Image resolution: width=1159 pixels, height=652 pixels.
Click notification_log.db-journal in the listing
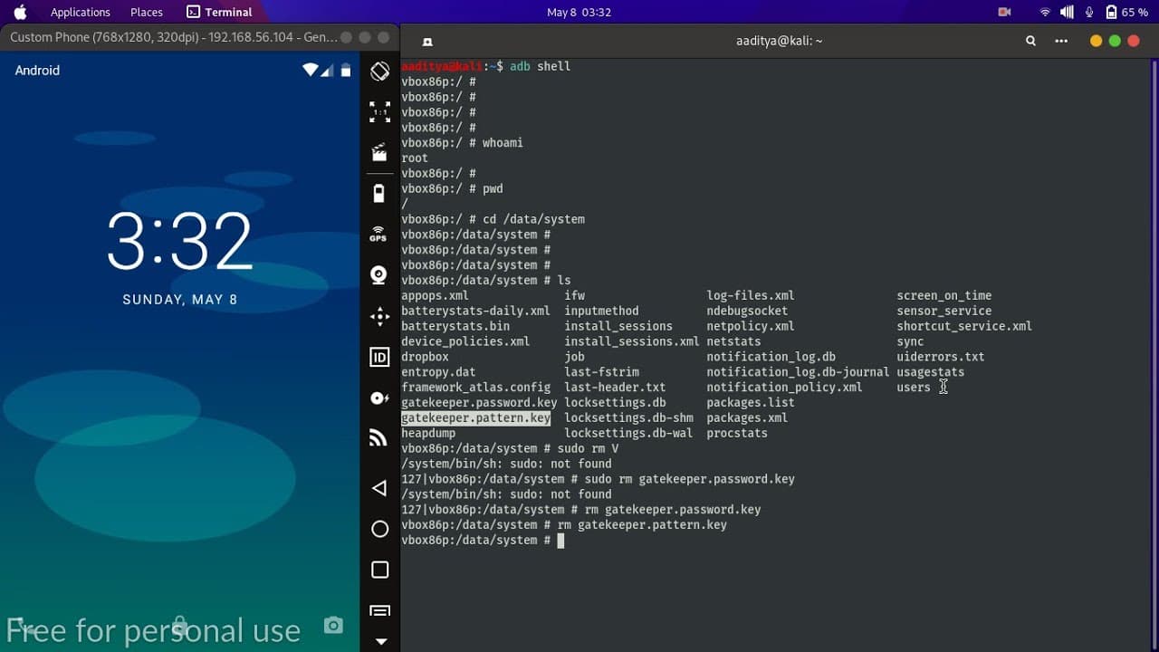tap(798, 372)
